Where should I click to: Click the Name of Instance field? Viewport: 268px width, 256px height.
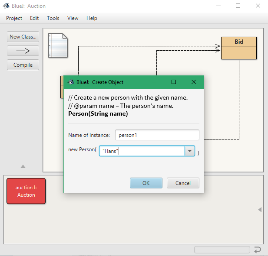coord(157,135)
